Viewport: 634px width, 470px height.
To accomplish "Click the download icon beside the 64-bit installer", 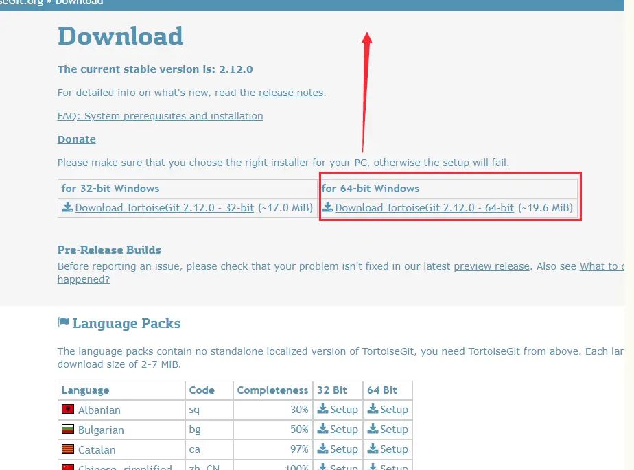I will [327, 207].
